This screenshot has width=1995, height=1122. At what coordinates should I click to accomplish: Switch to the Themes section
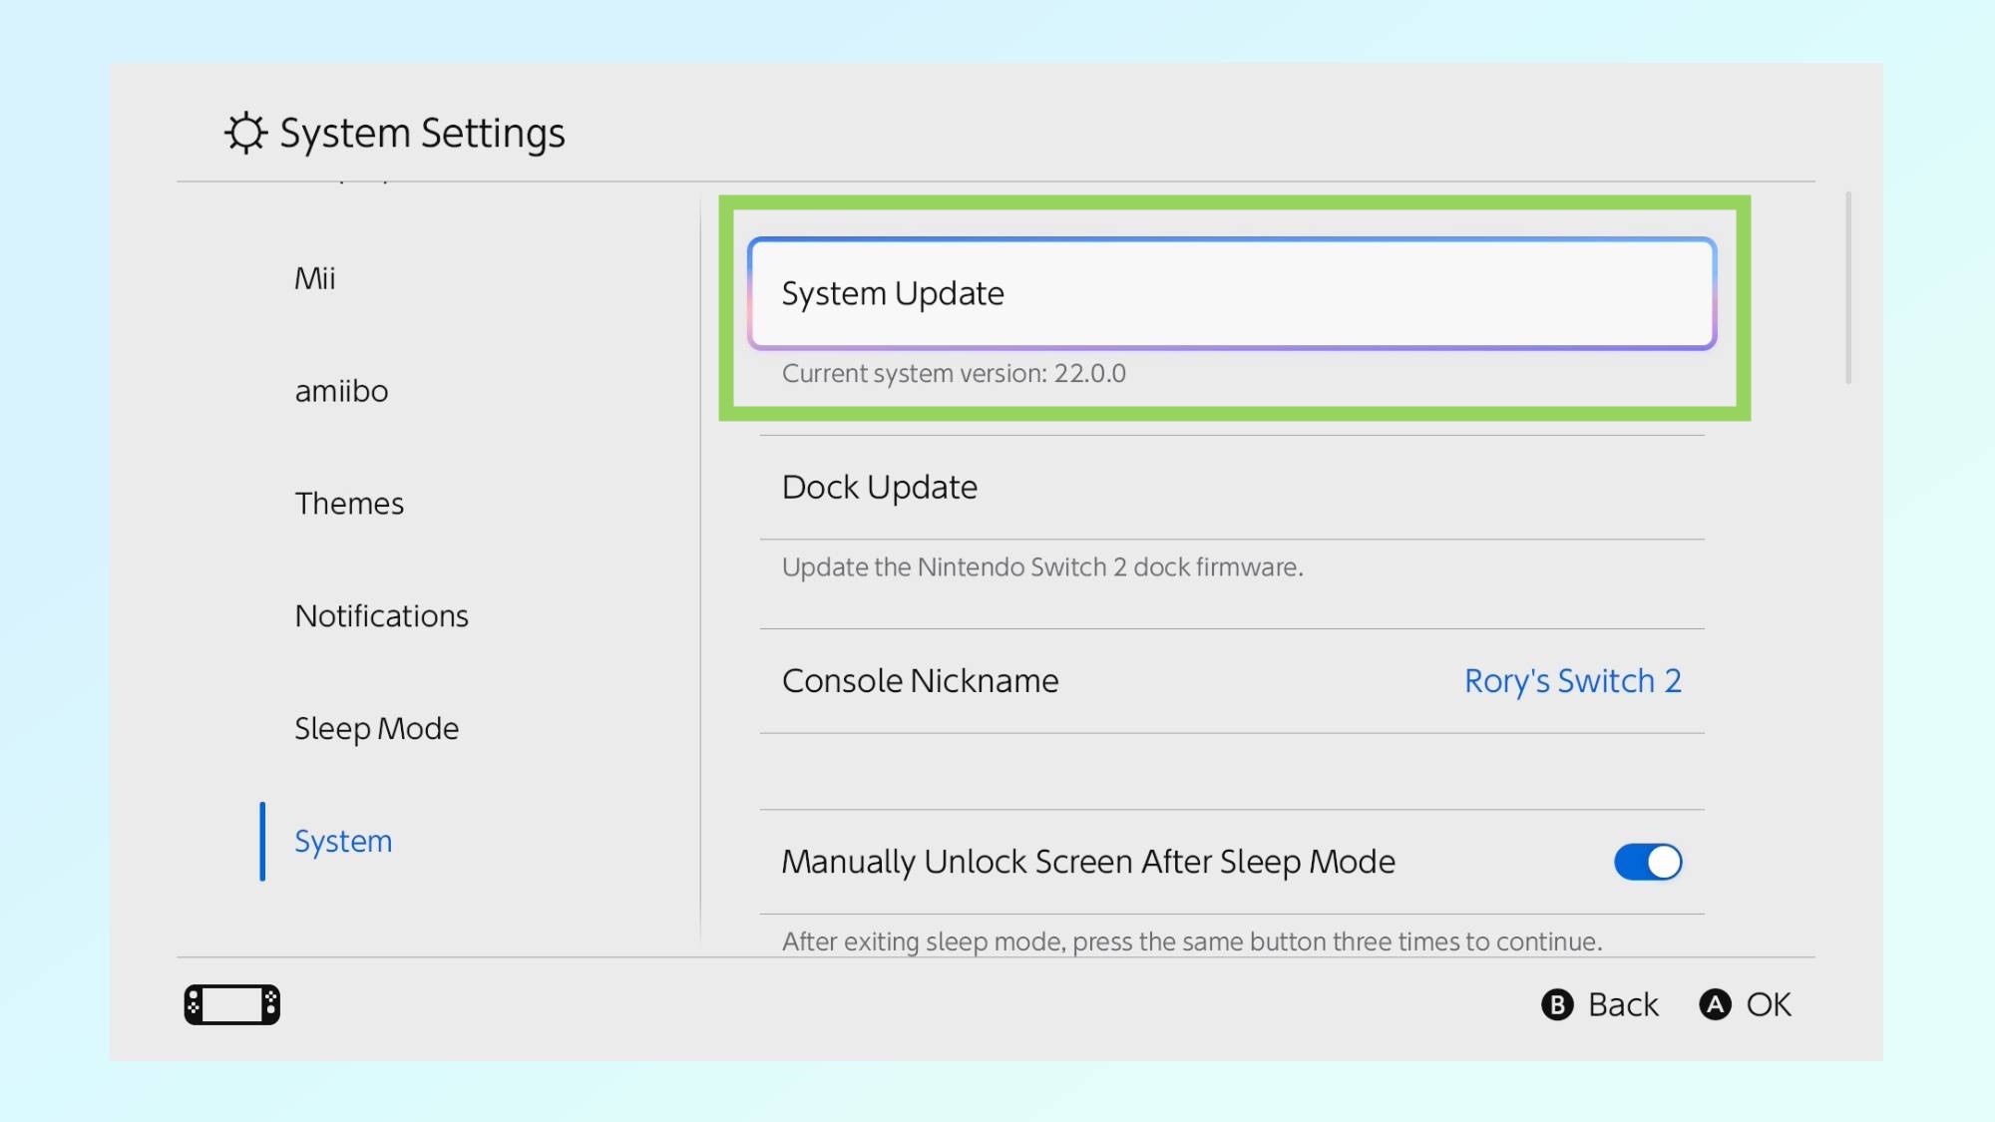pyautogui.click(x=349, y=504)
